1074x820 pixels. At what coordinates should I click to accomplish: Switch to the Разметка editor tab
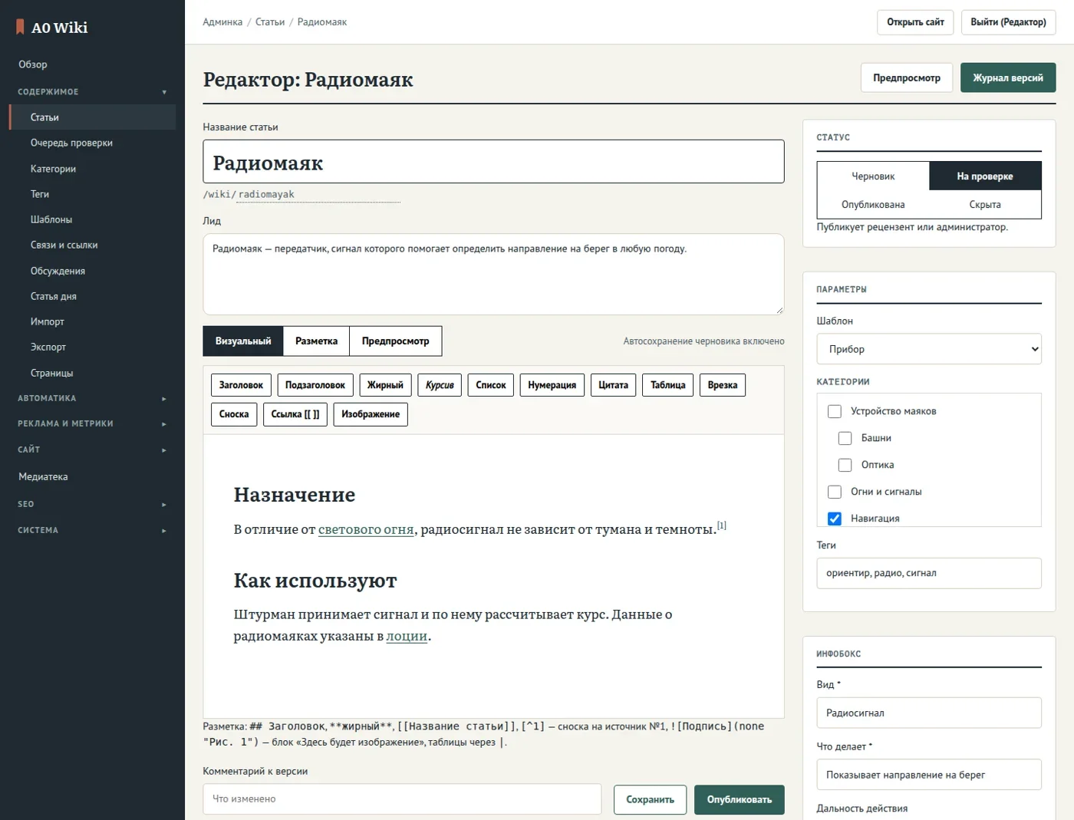click(316, 341)
